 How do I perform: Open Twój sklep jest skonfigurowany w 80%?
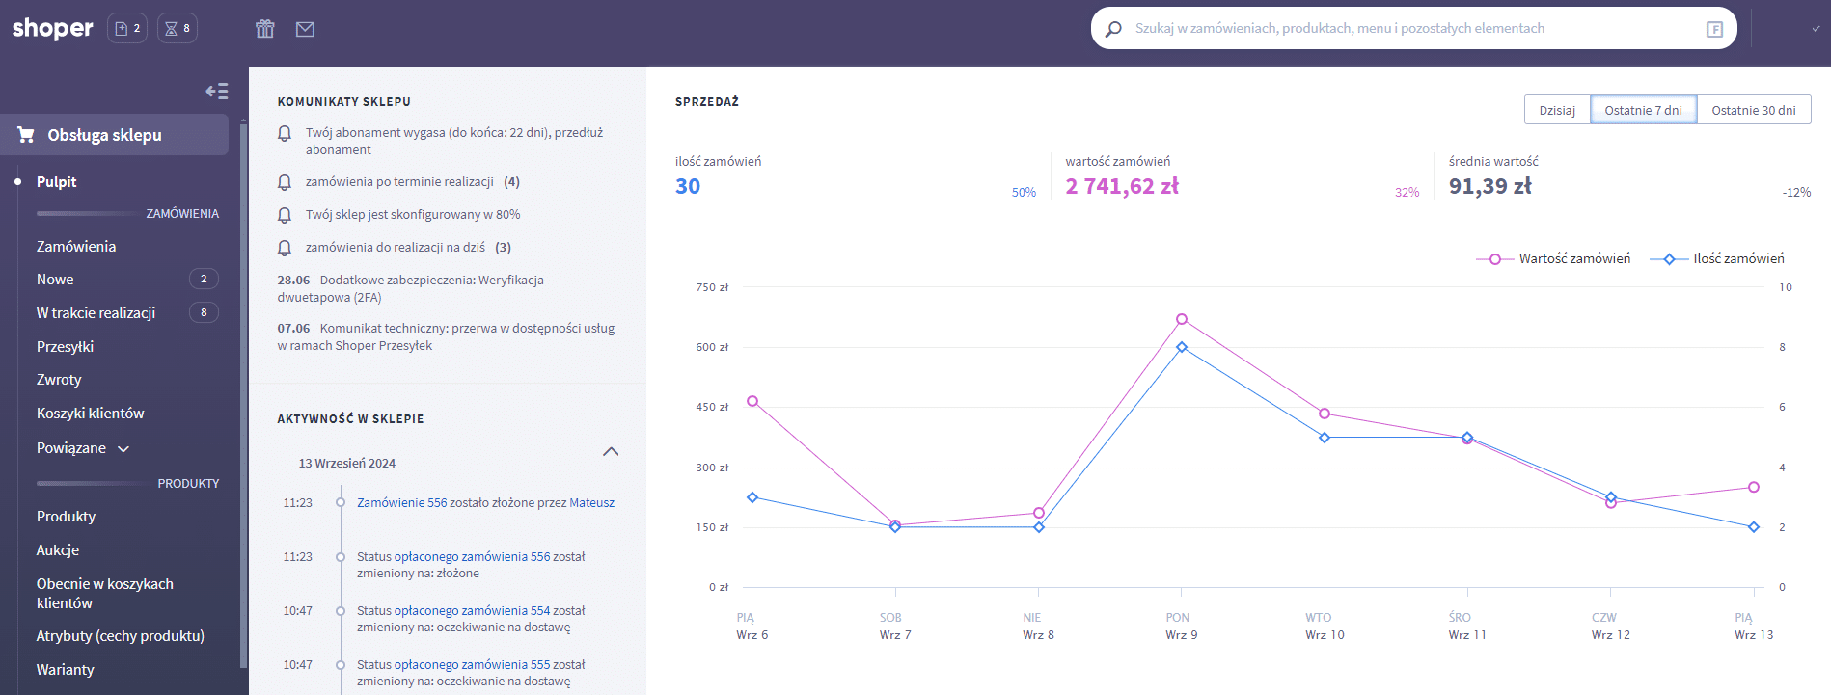point(413,215)
